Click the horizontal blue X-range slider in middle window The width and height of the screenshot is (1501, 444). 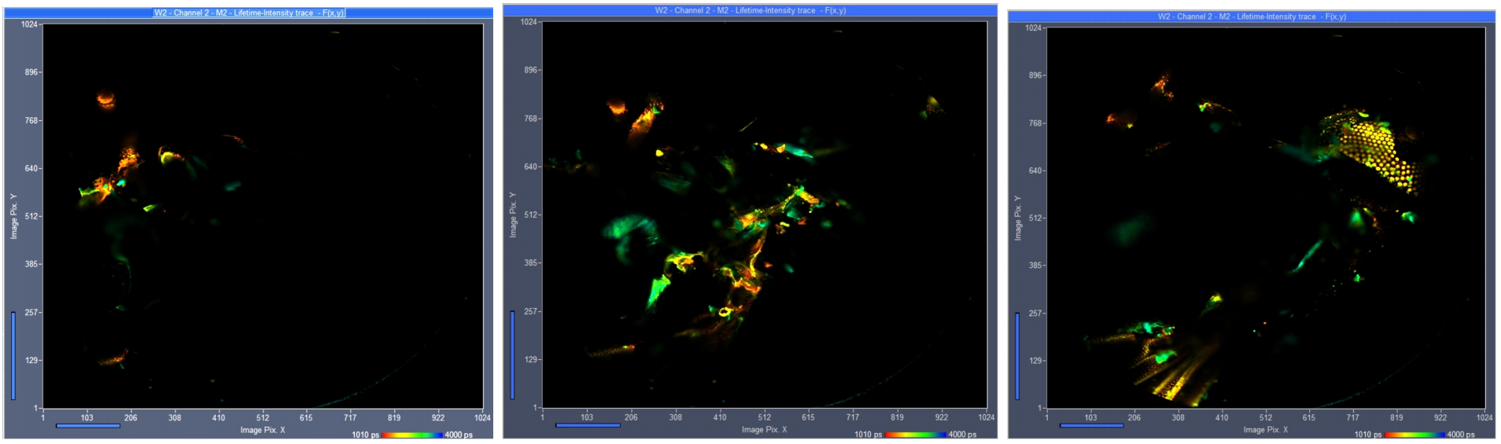588,425
